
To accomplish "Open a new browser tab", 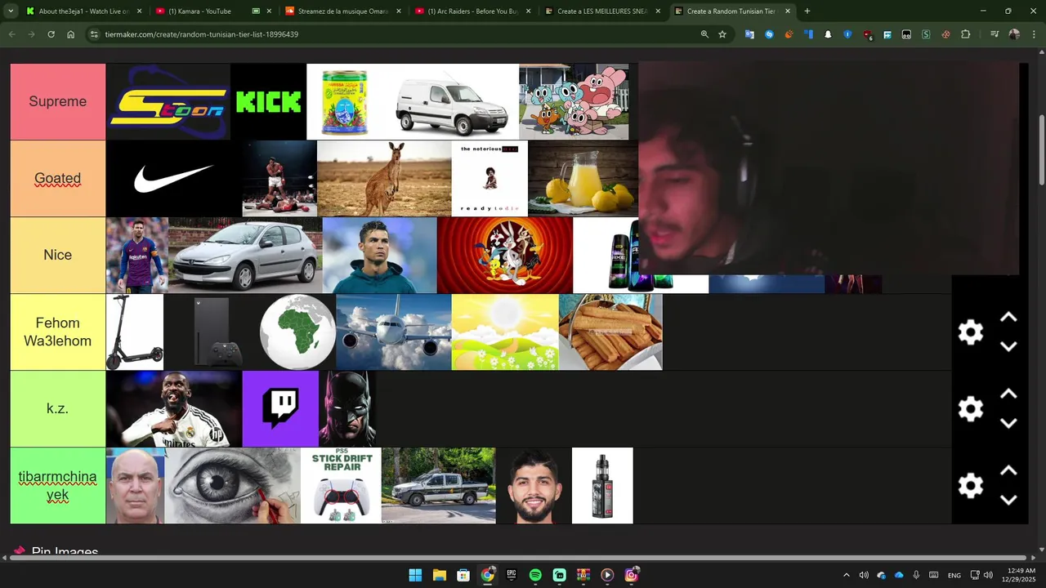I will (807, 11).
